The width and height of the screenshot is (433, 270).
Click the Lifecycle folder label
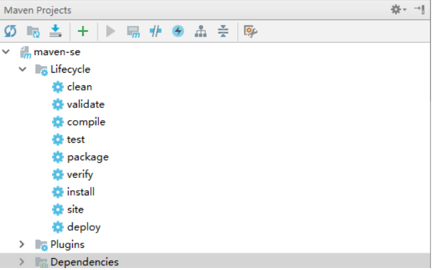pos(70,69)
